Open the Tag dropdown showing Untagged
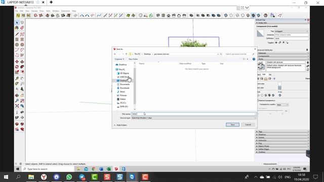The image size is (324, 182). tap(292, 31)
